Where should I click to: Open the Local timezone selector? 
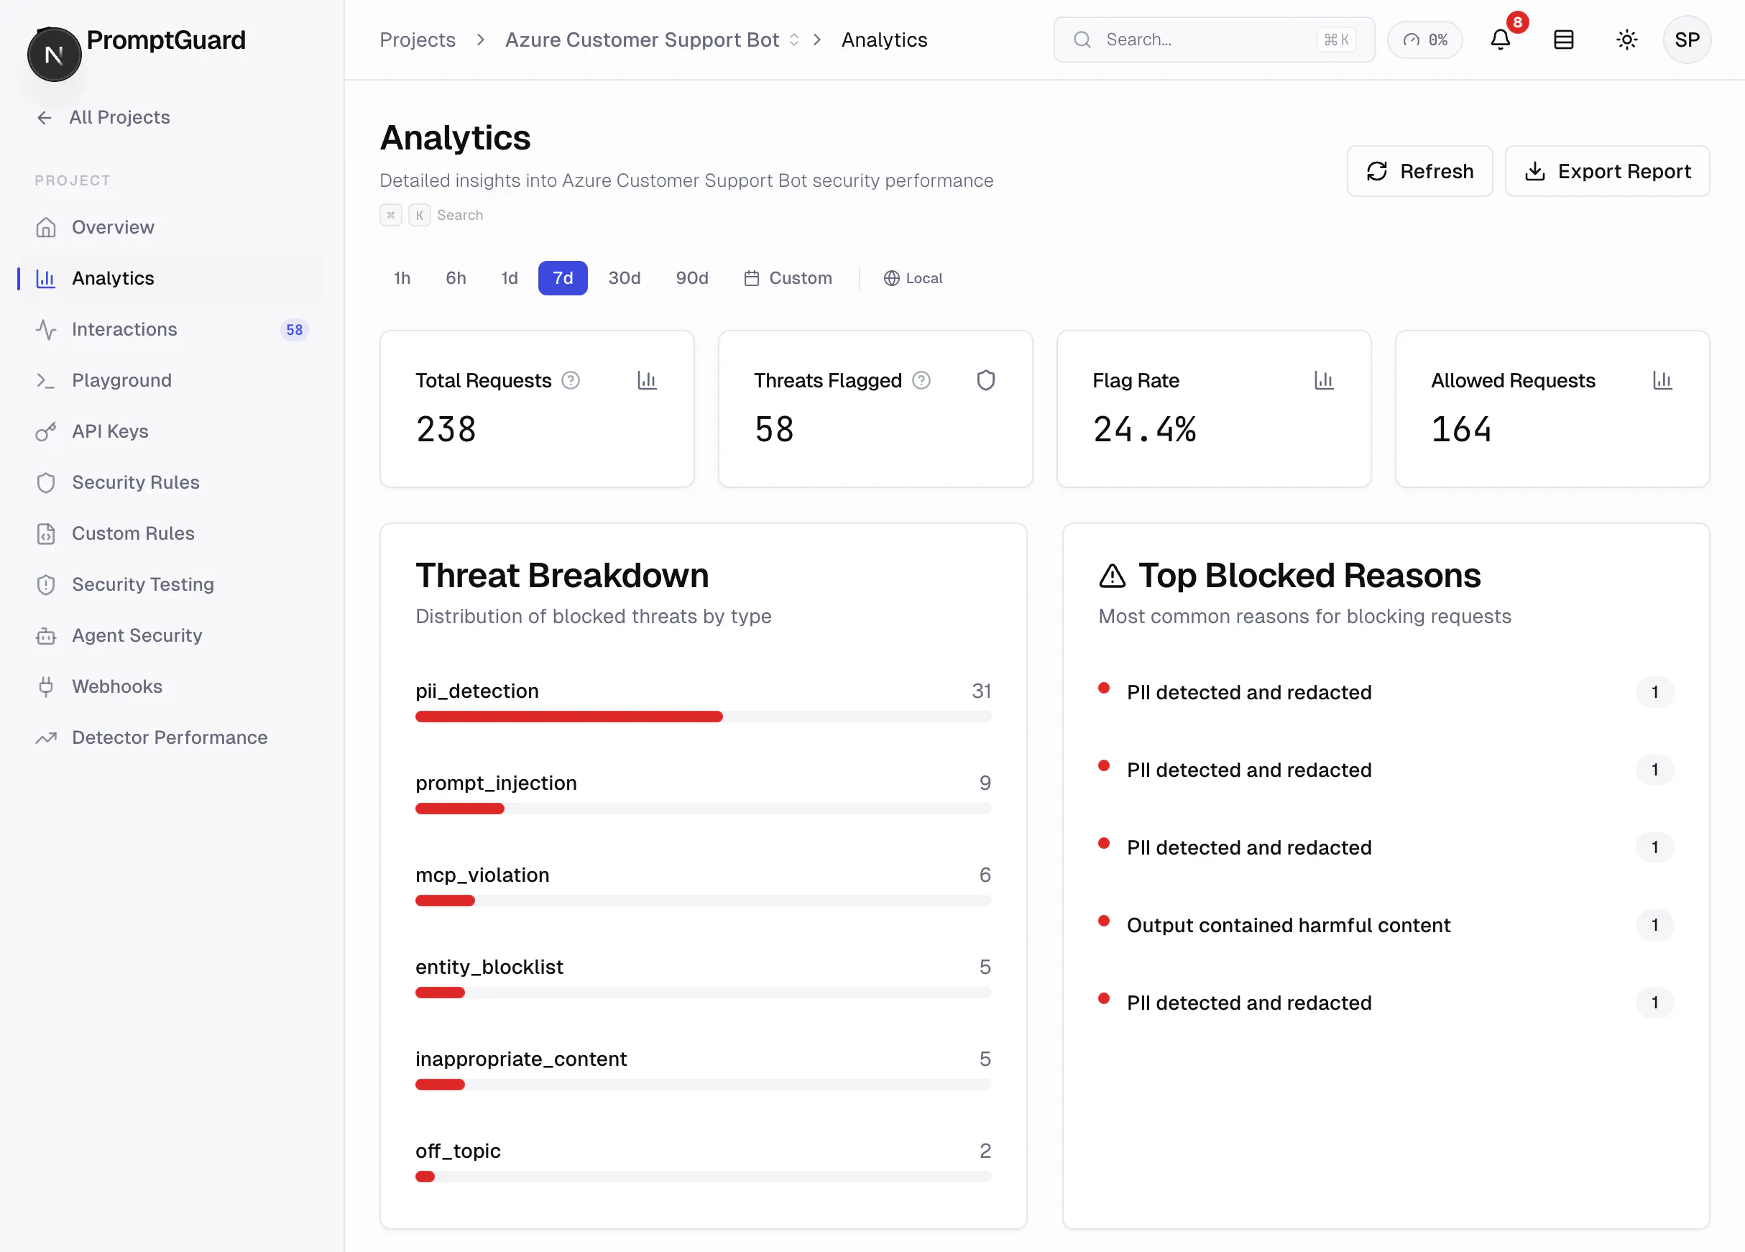(x=913, y=279)
